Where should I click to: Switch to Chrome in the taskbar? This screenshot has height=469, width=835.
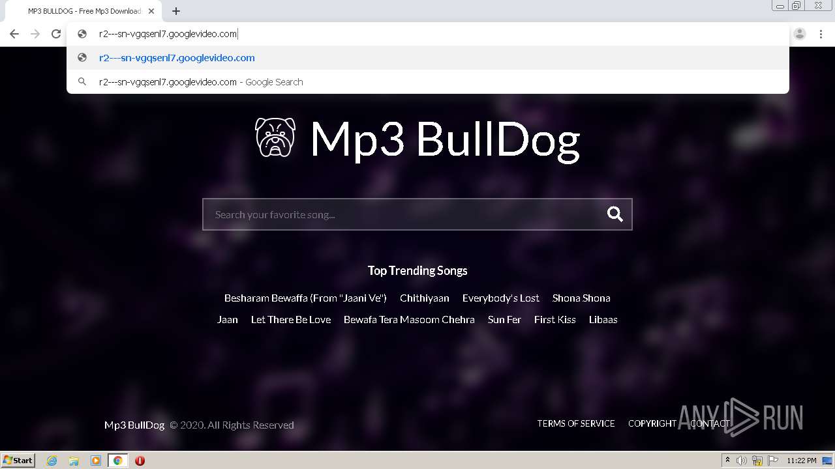click(x=117, y=461)
